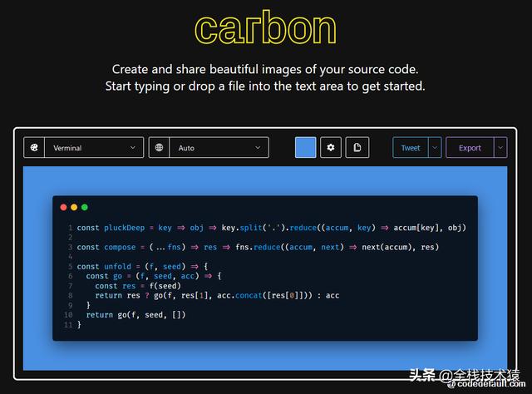Screen dimensions: 532x394
Task: Click the green window control dot
Action: point(85,207)
